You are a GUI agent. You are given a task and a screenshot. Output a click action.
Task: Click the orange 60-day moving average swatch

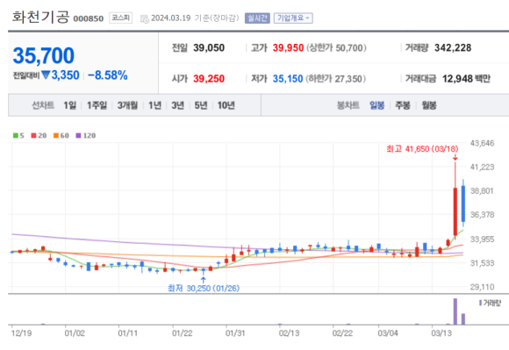click(56, 136)
